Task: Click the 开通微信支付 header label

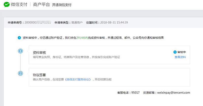Action: (x=62, y=5)
